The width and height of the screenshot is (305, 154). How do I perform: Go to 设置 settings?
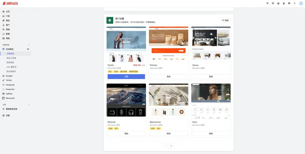coord(8,116)
